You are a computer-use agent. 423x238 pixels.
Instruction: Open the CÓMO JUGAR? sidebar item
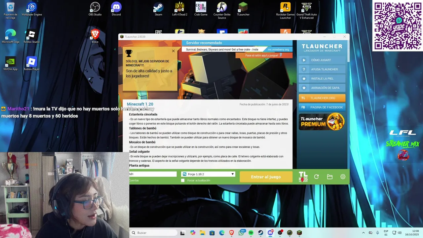click(x=322, y=60)
